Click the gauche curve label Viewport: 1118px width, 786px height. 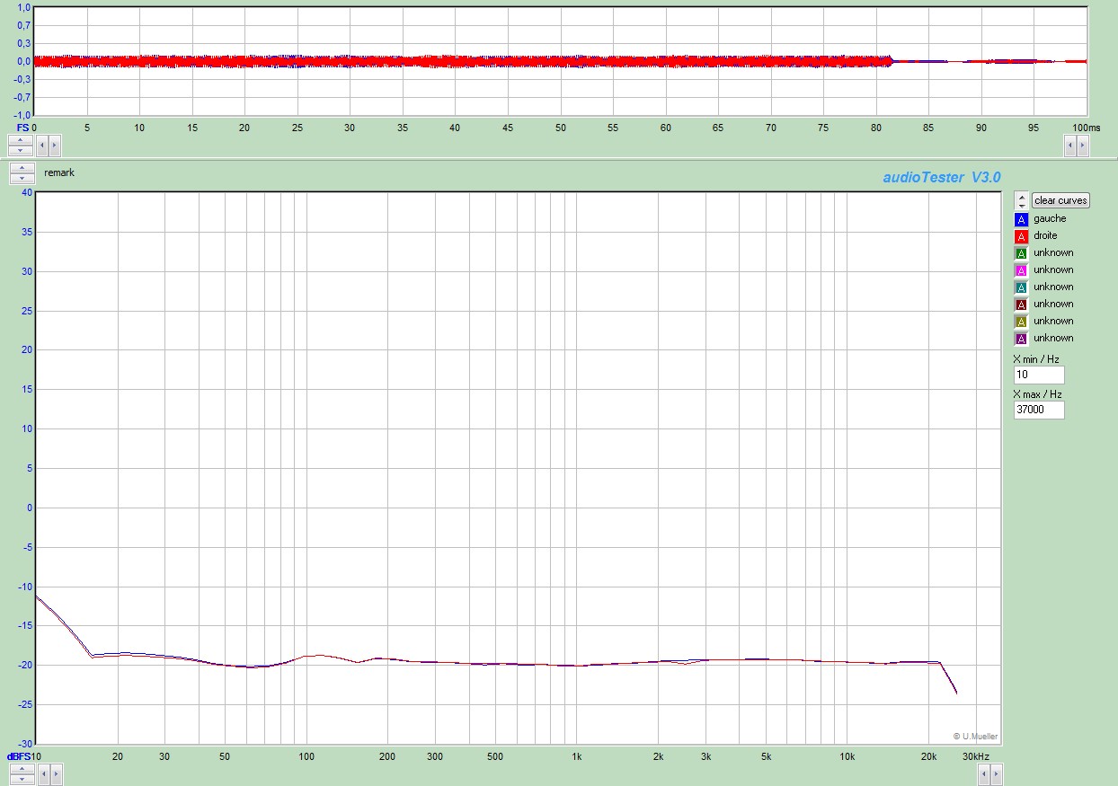point(1050,218)
